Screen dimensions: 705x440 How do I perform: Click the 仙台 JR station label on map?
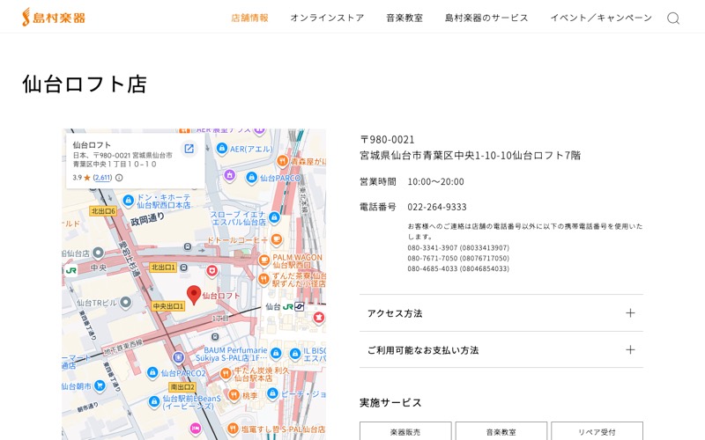(x=285, y=306)
